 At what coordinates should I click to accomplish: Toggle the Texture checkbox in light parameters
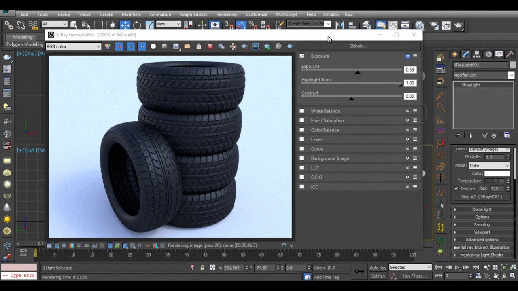(456, 188)
